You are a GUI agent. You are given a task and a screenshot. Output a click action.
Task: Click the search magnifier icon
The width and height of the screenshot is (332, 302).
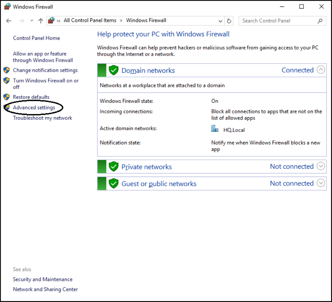click(x=320, y=21)
